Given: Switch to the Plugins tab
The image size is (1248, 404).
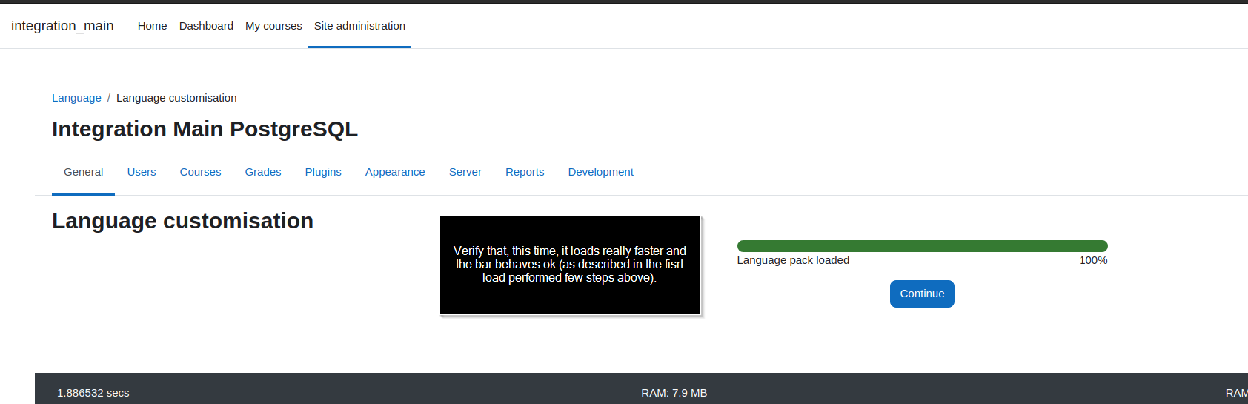Looking at the screenshot, I should [x=323, y=172].
